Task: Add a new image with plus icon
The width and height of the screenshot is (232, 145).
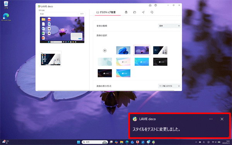Action: pos(105,50)
